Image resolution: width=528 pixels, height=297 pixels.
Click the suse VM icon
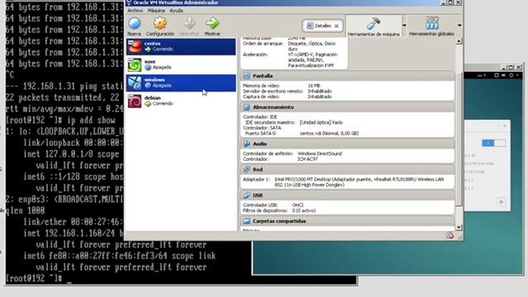[134, 64]
